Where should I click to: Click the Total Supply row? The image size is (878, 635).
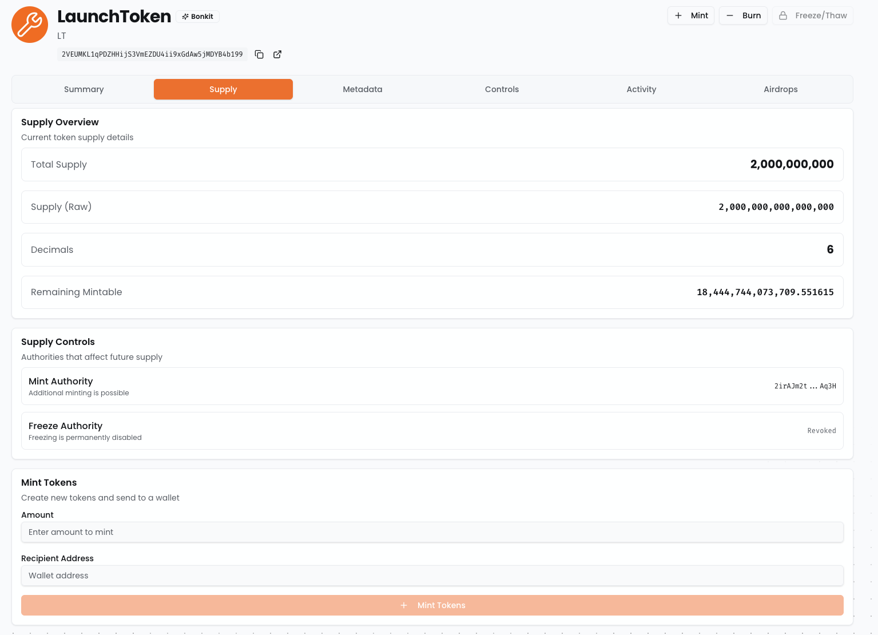click(432, 165)
